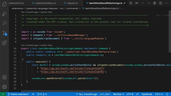Screen dimensions: 171x96
Task: Click the 'typescript-language-features' breadcrumb
Action: tap(42, 8)
